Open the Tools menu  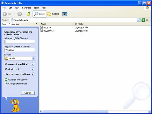point(36,8)
